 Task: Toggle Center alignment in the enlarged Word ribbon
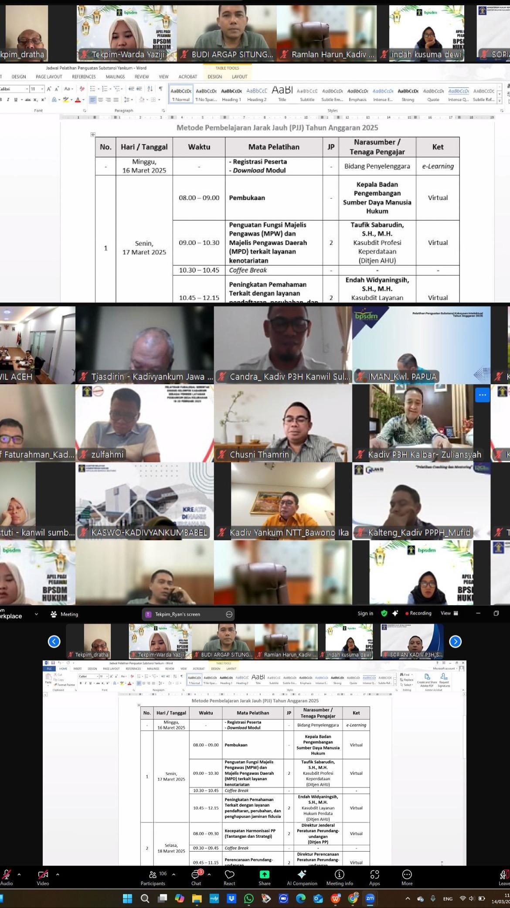pos(100,100)
